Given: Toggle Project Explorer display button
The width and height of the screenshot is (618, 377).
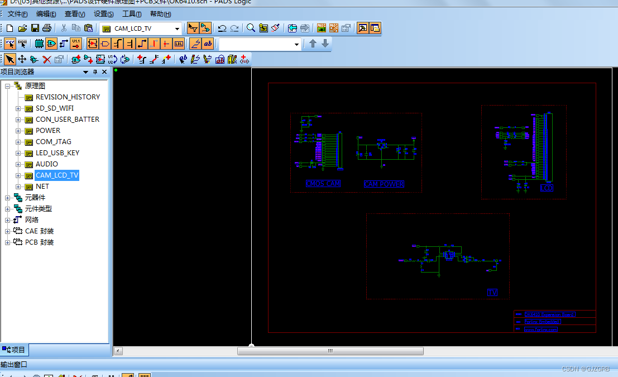Looking at the screenshot, I should click(375, 28).
